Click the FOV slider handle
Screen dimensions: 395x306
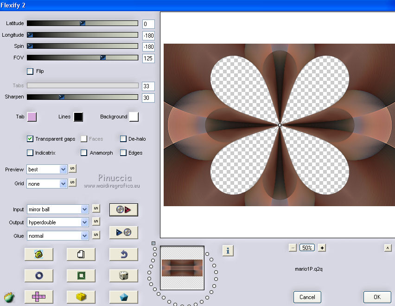pos(103,58)
